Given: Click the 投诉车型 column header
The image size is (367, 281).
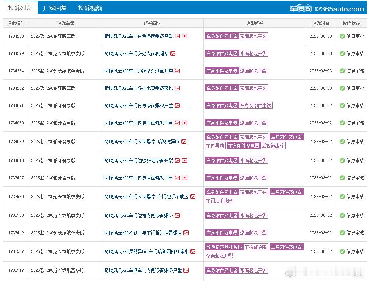Looking at the screenshot, I should (x=66, y=23).
